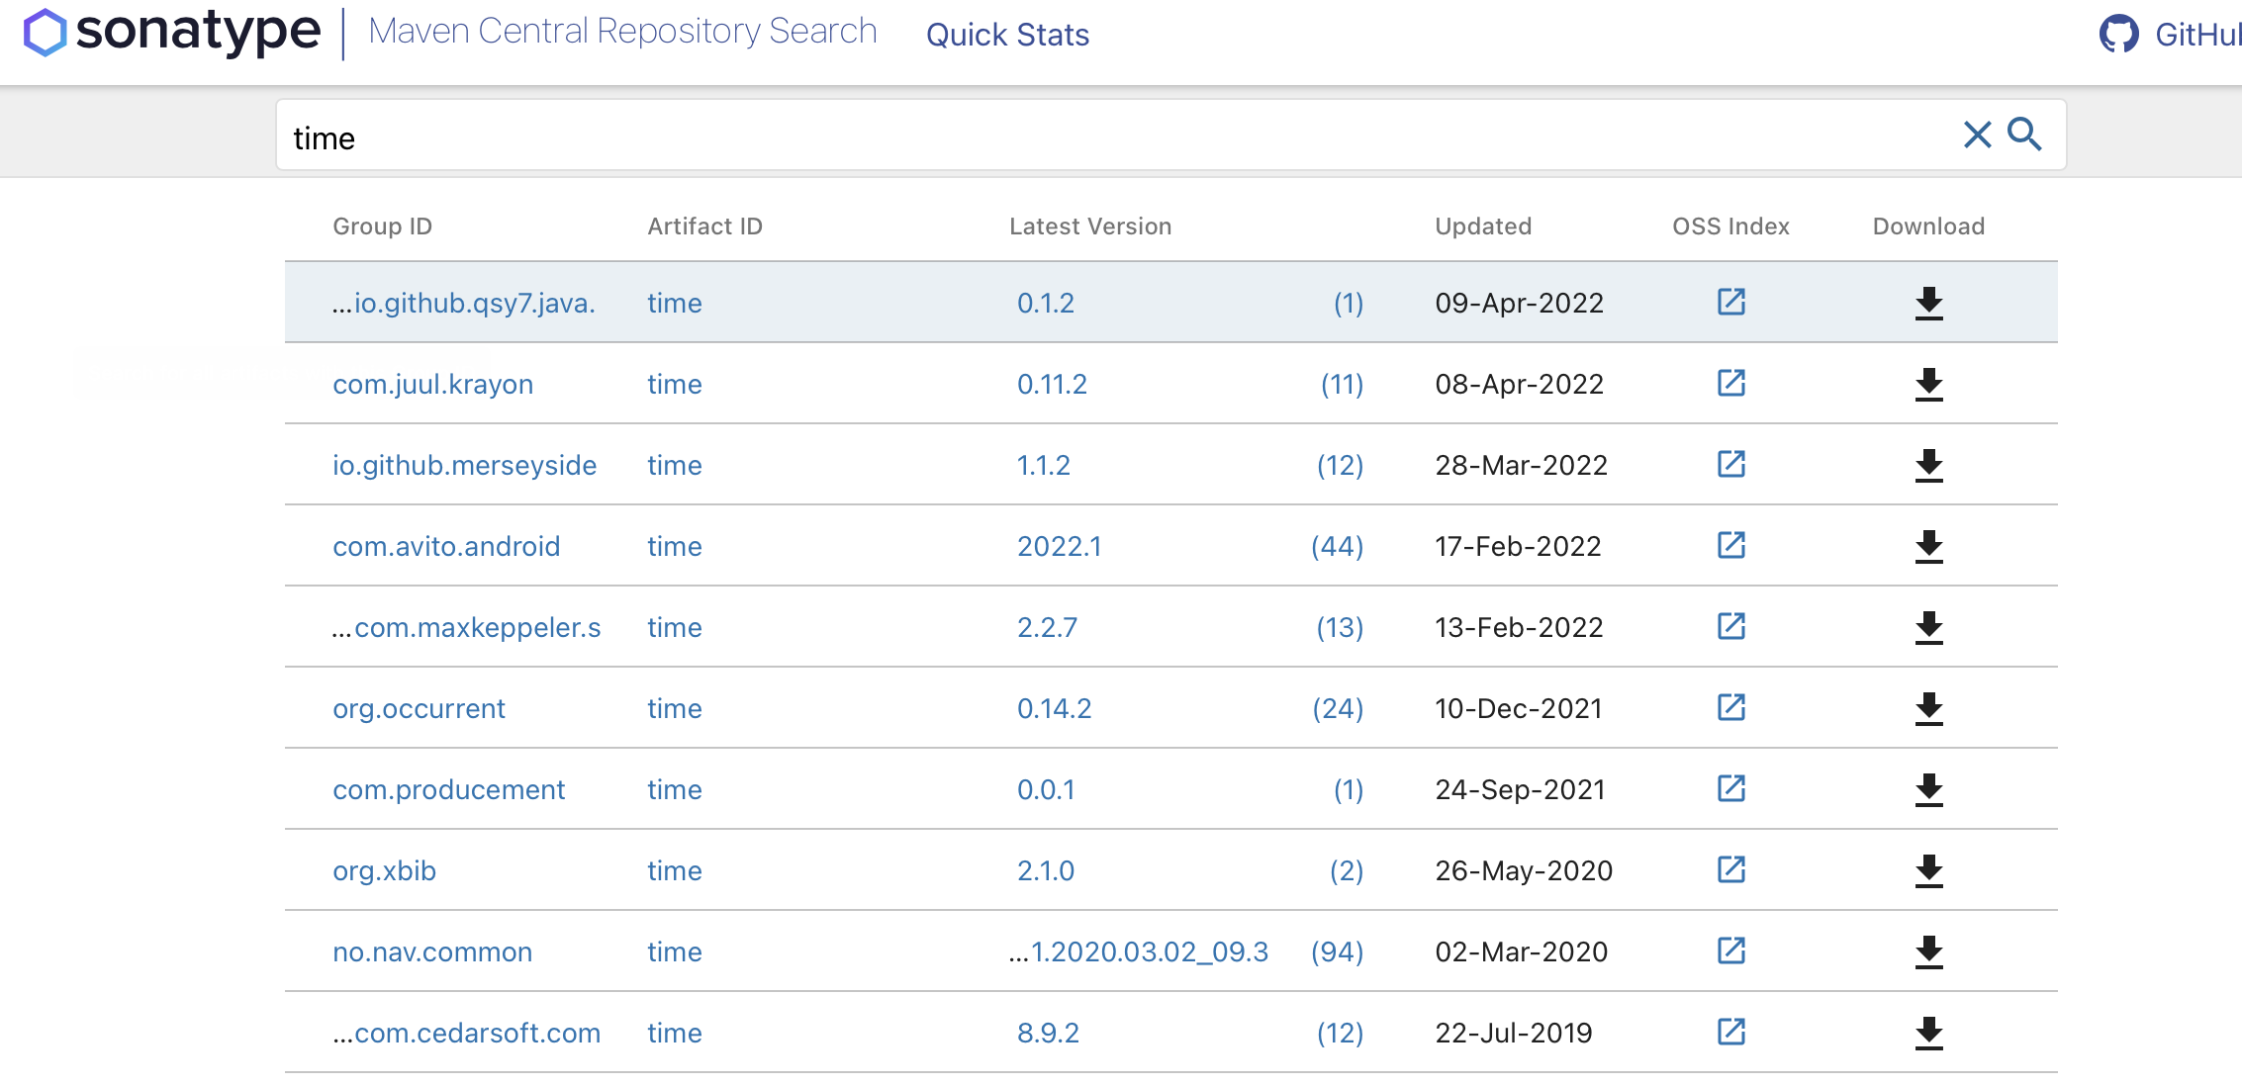Open OSS Index for com.juul.krayon time
The height and width of the screenshot is (1086, 2242).
coord(1731,383)
